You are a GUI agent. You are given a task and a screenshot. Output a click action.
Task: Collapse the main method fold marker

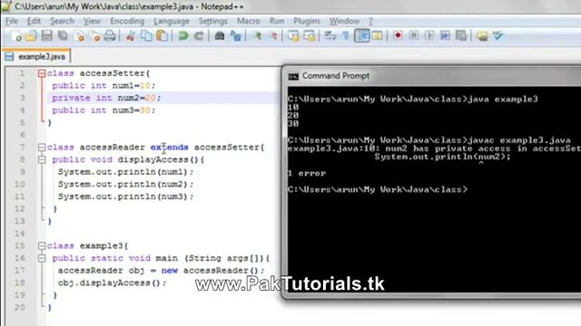pos(42,258)
